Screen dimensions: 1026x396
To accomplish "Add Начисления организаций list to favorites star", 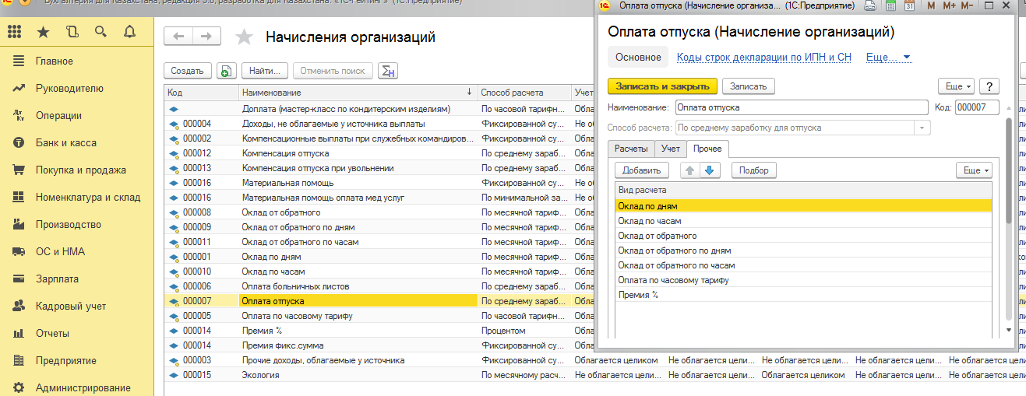I will (x=245, y=37).
